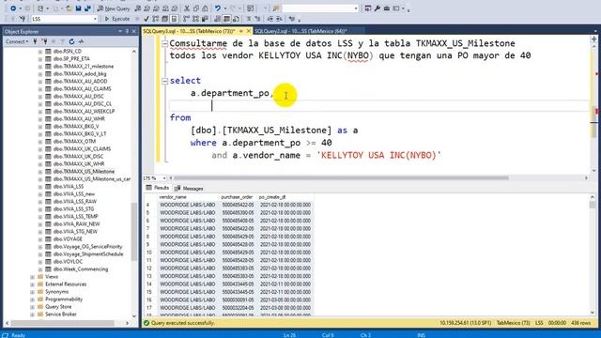Open the Connect dropdown in Object Explorer
This screenshot has width=601, height=338.
17,41
